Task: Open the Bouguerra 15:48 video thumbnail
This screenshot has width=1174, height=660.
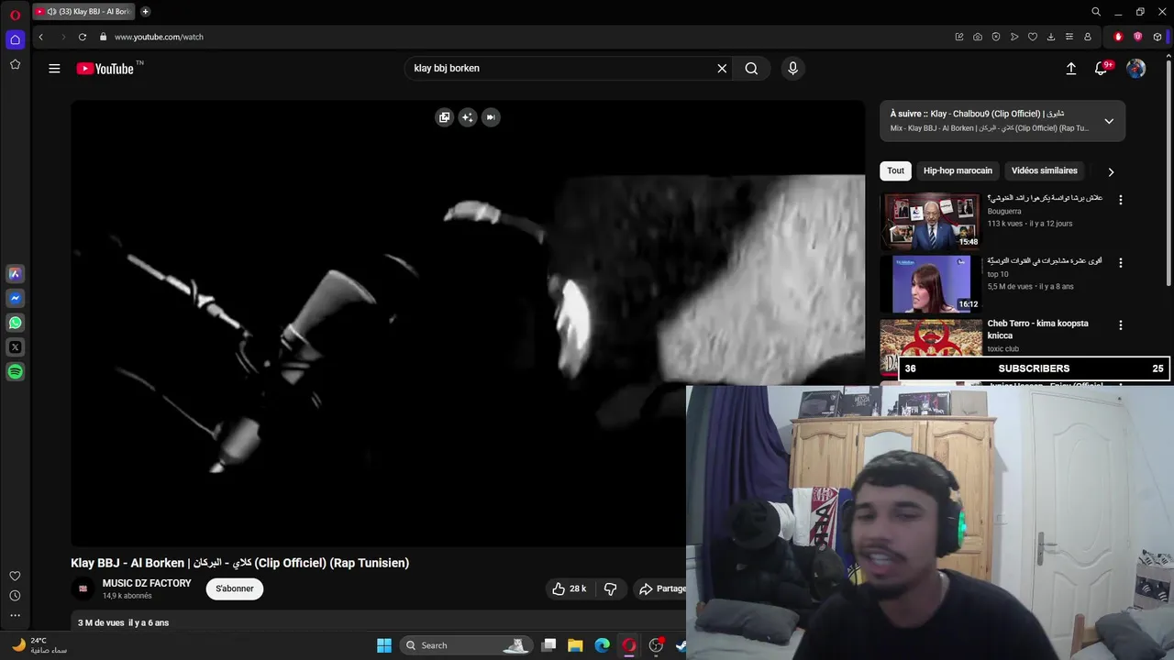Action: click(931, 221)
